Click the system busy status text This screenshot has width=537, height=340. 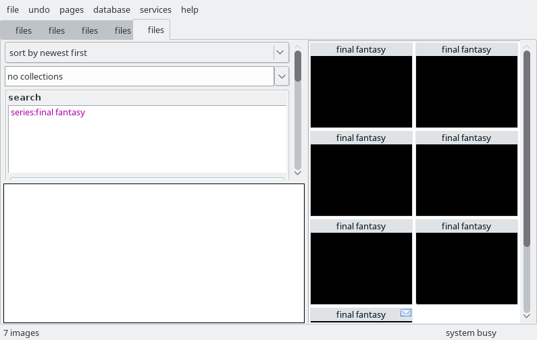click(471, 333)
